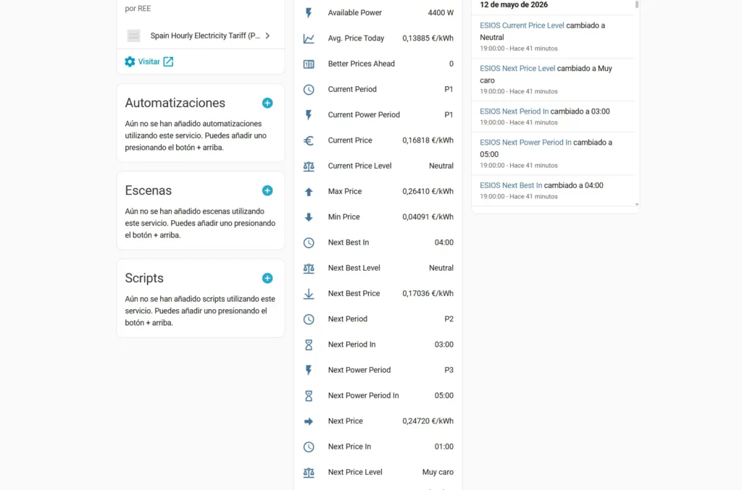The width and height of the screenshot is (742, 490).
Task: Open the Visitar link
Action: pyautogui.click(x=149, y=62)
